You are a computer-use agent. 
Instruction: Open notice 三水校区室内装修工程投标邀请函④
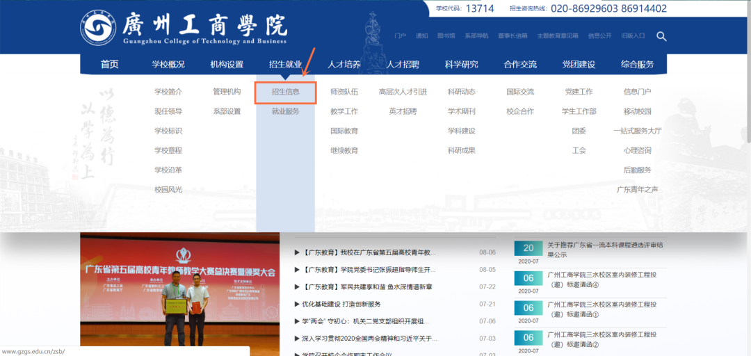tap(601, 281)
